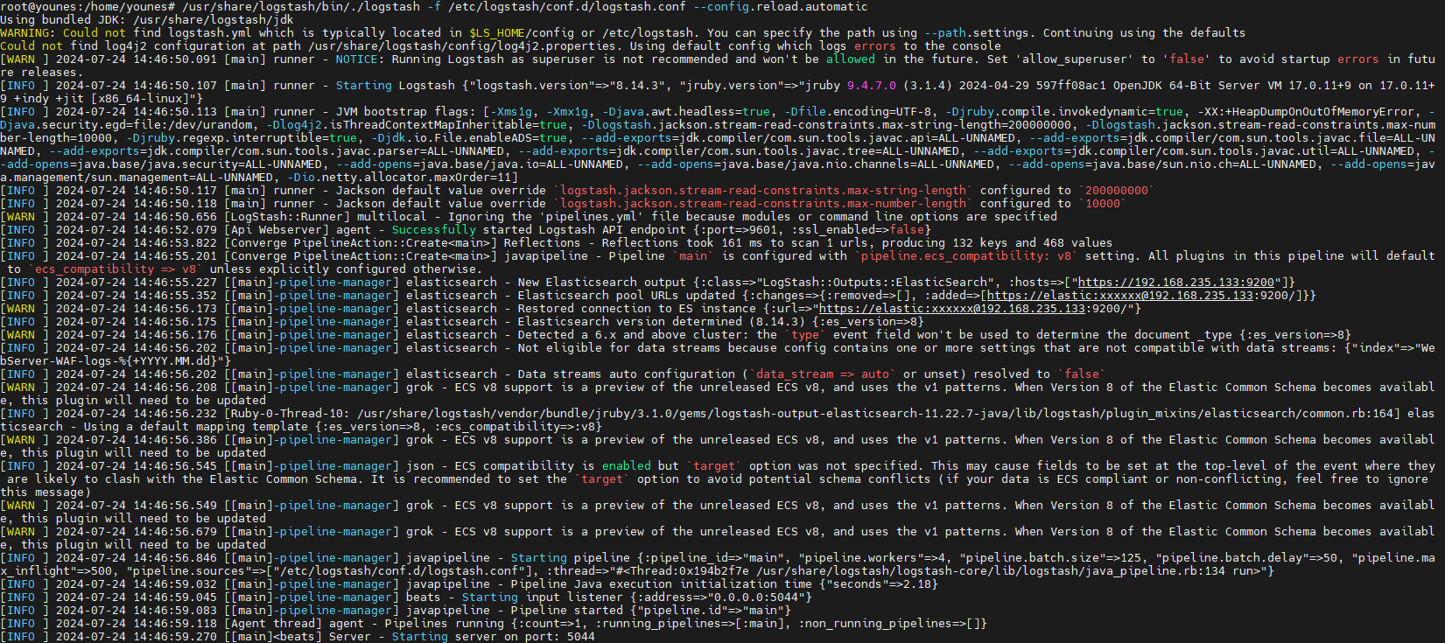Click 'Reflections took 161 ms' text
This screenshot has height=643, width=1445.
[x=684, y=243]
